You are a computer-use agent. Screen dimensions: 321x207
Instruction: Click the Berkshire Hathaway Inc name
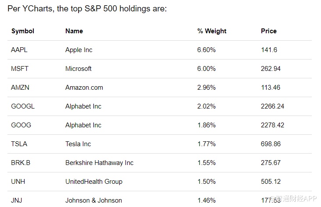[99, 163]
